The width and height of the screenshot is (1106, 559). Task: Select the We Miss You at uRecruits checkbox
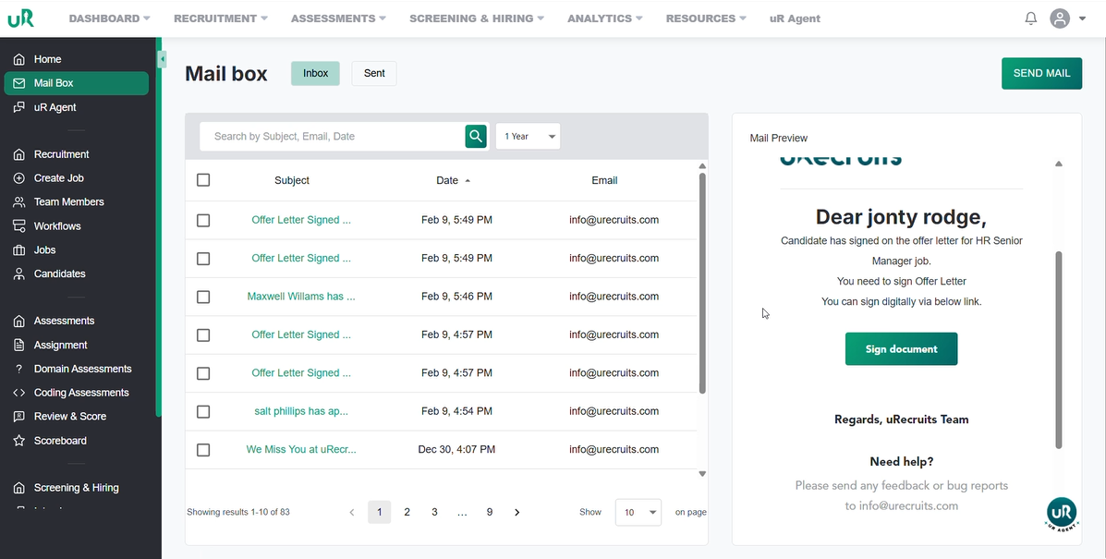click(203, 450)
